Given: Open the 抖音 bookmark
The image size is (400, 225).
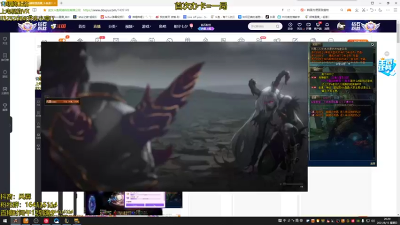Looking at the screenshot, I should click(x=270, y=17).
